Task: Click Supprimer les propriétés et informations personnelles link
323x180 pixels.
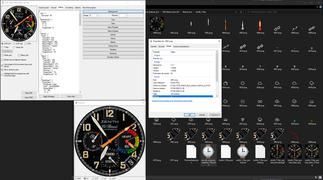Action: coord(172,101)
